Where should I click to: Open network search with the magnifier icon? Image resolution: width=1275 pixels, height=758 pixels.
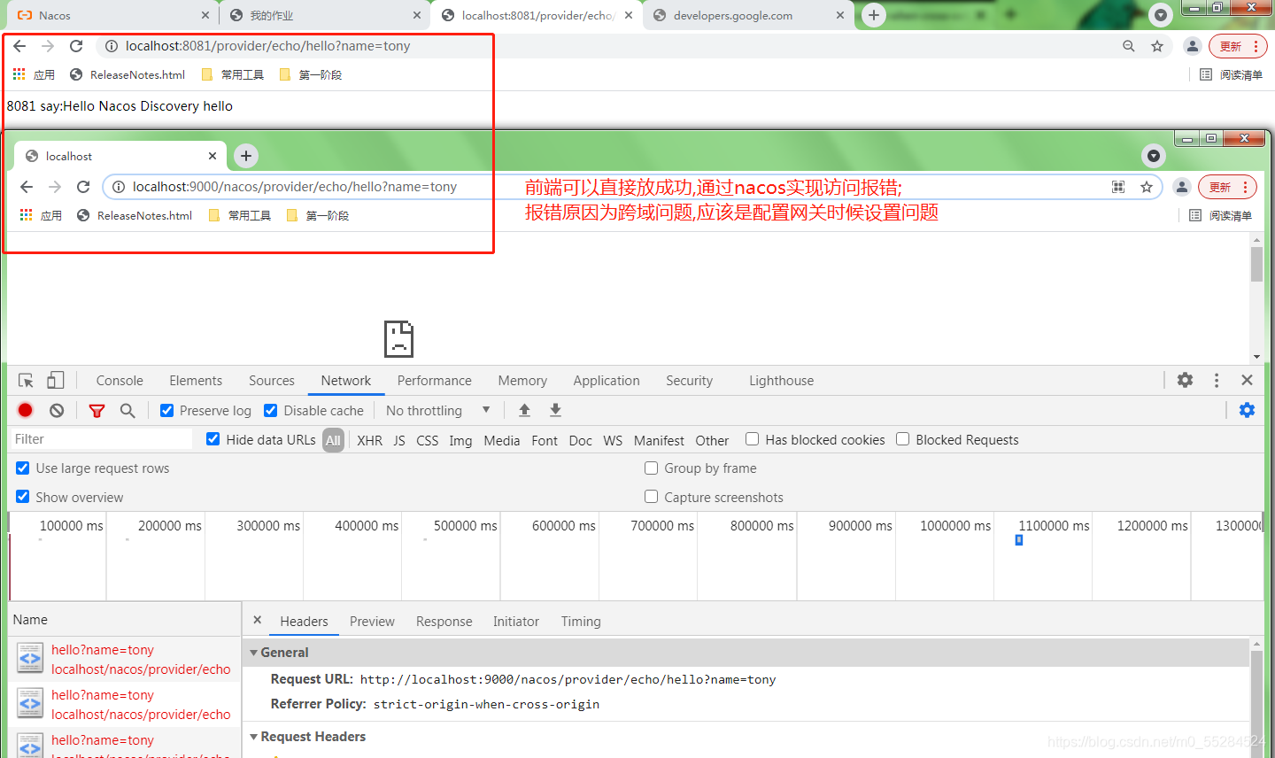point(127,410)
